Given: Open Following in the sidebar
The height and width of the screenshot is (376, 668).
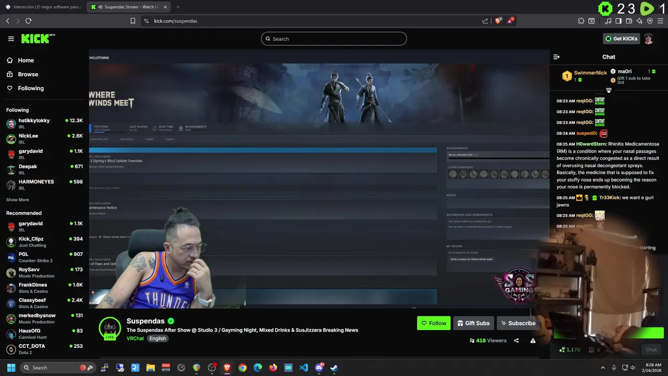Looking at the screenshot, I should click(31, 88).
